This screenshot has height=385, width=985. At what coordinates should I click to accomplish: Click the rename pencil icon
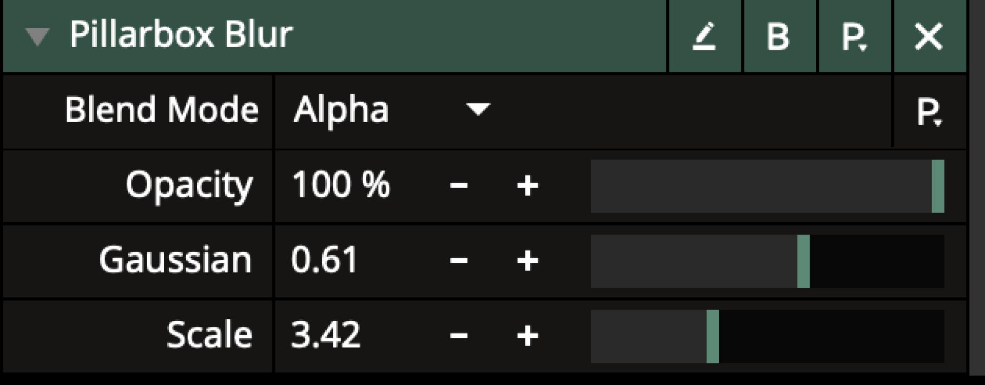pos(704,36)
